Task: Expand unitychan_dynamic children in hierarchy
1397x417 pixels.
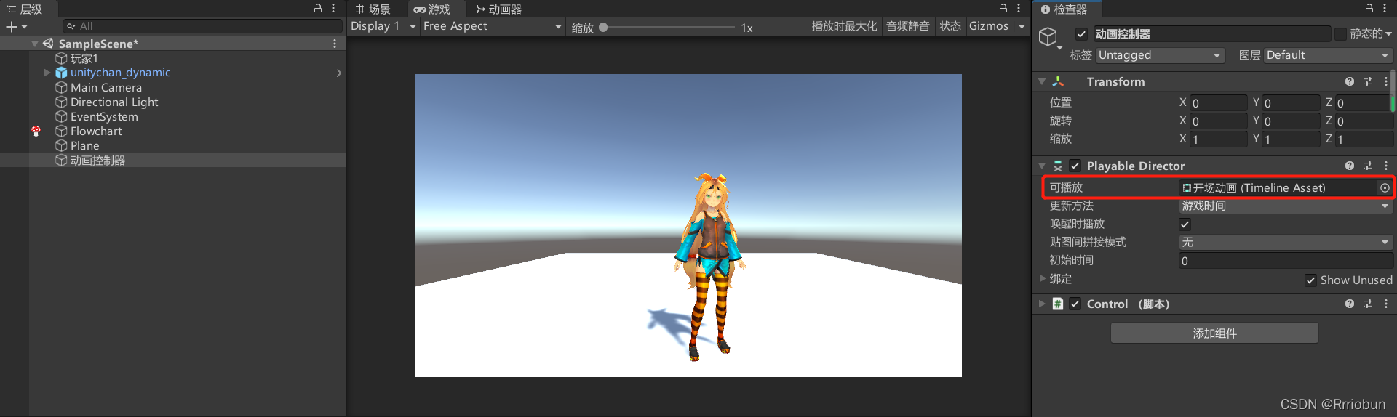Action: [47, 73]
